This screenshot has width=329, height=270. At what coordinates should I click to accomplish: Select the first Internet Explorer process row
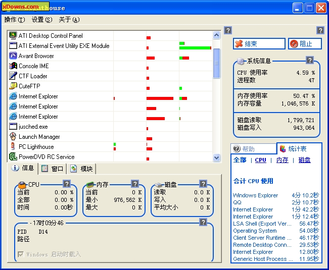[110, 96]
